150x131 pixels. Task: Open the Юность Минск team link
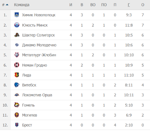point(35,25)
